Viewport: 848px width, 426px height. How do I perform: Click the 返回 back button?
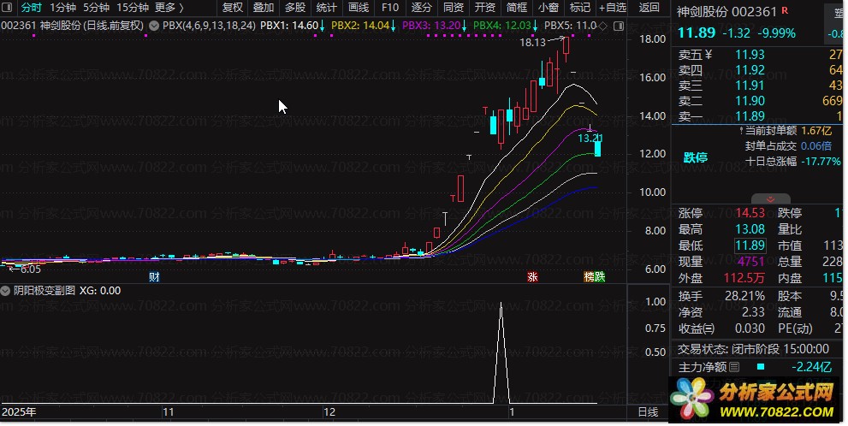(649, 8)
